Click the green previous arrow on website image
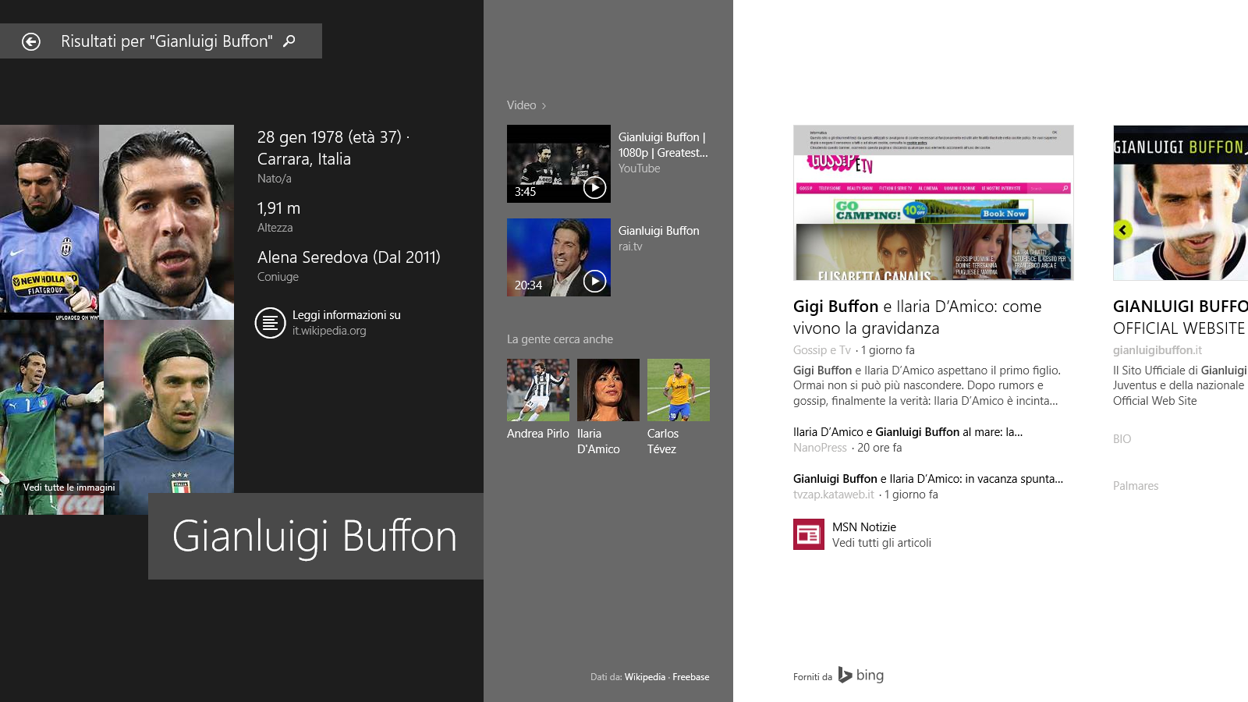Screen dimensions: 1248x702 (1122, 229)
